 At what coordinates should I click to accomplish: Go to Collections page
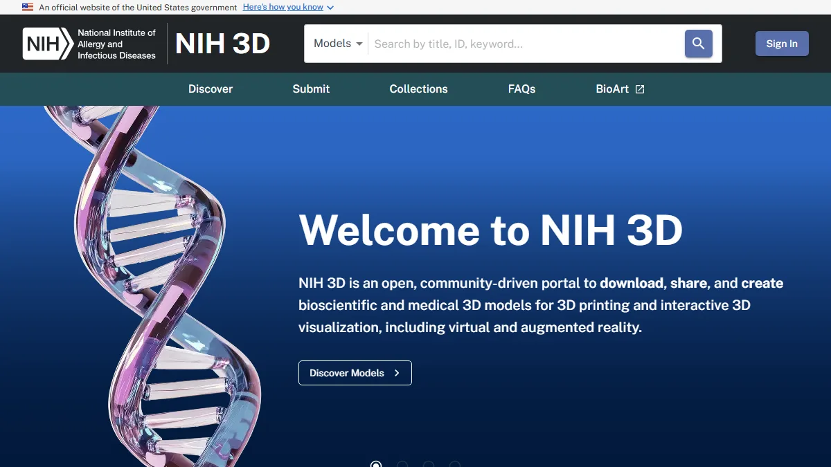[x=418, y=89]
